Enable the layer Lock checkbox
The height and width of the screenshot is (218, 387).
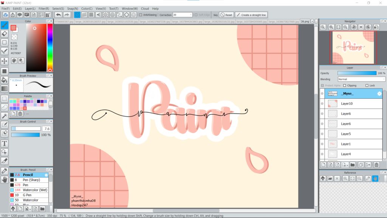pos(367,86)
